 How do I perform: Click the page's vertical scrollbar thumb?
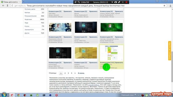point(172,67)
